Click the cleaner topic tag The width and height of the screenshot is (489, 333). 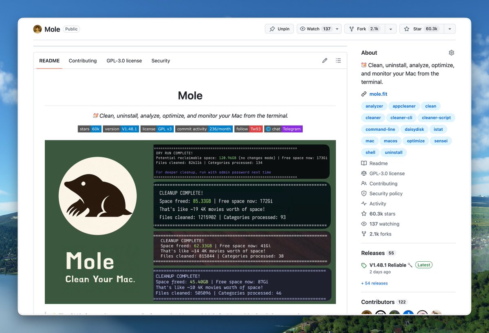click(373, 117)
